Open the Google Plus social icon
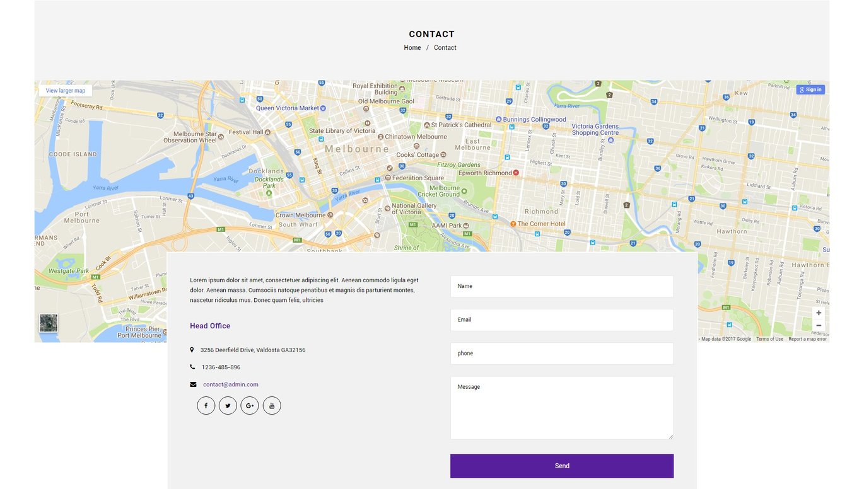The height and width of the screenshot is (489, 864). click(250, 406)
